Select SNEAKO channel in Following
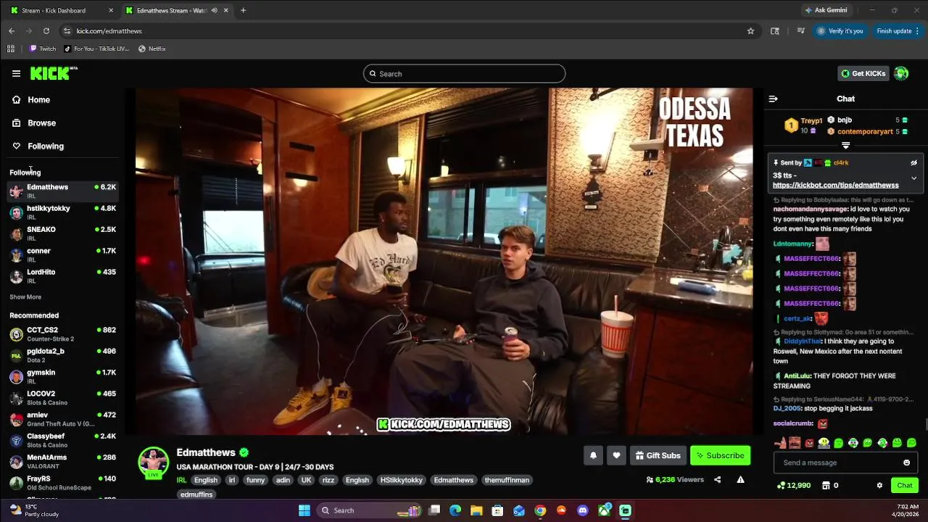928x522 pixels. [x=63, y=233]
